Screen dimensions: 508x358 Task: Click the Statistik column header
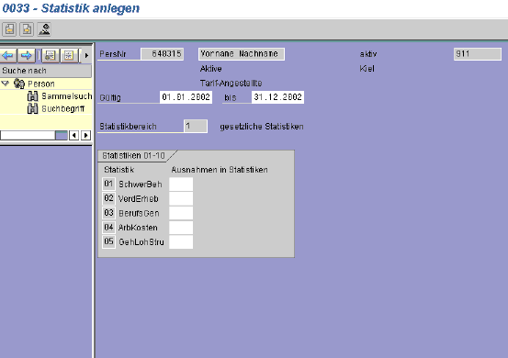pyautogui.click(x=119, y=170)
